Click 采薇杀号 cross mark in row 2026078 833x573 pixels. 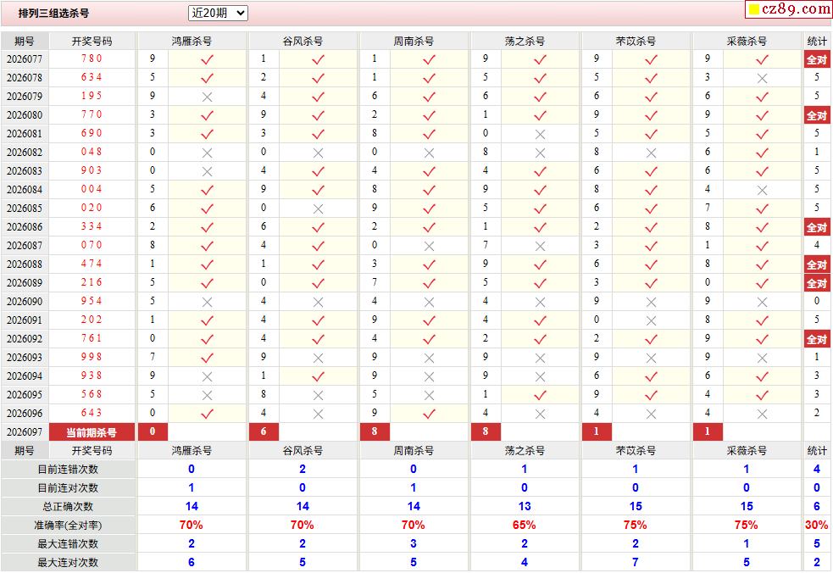(x=762, y=78)
